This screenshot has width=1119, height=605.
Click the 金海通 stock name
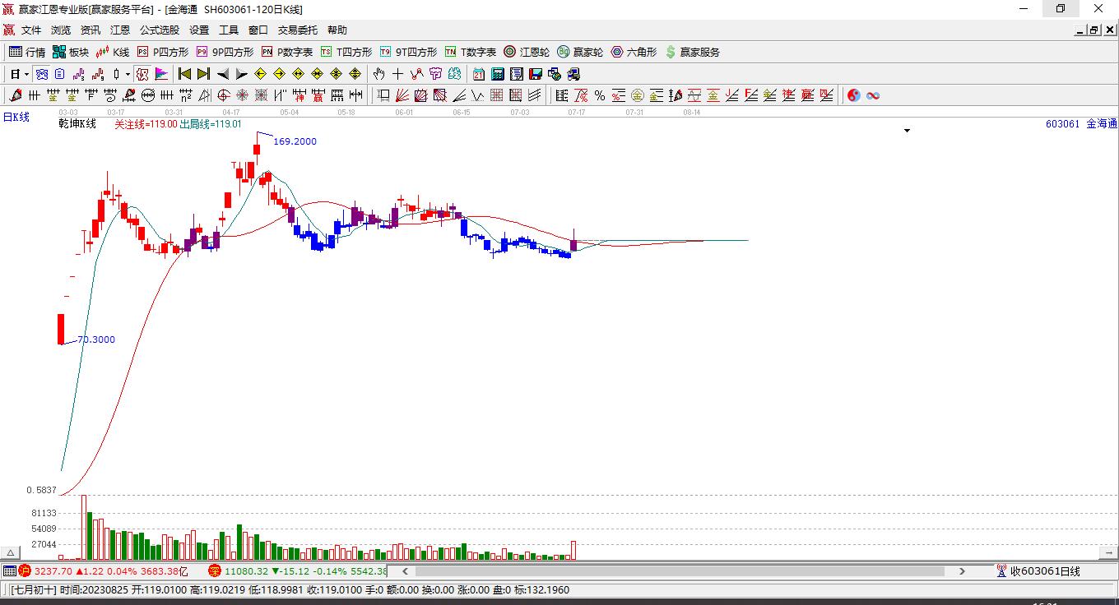[1102, 124]
